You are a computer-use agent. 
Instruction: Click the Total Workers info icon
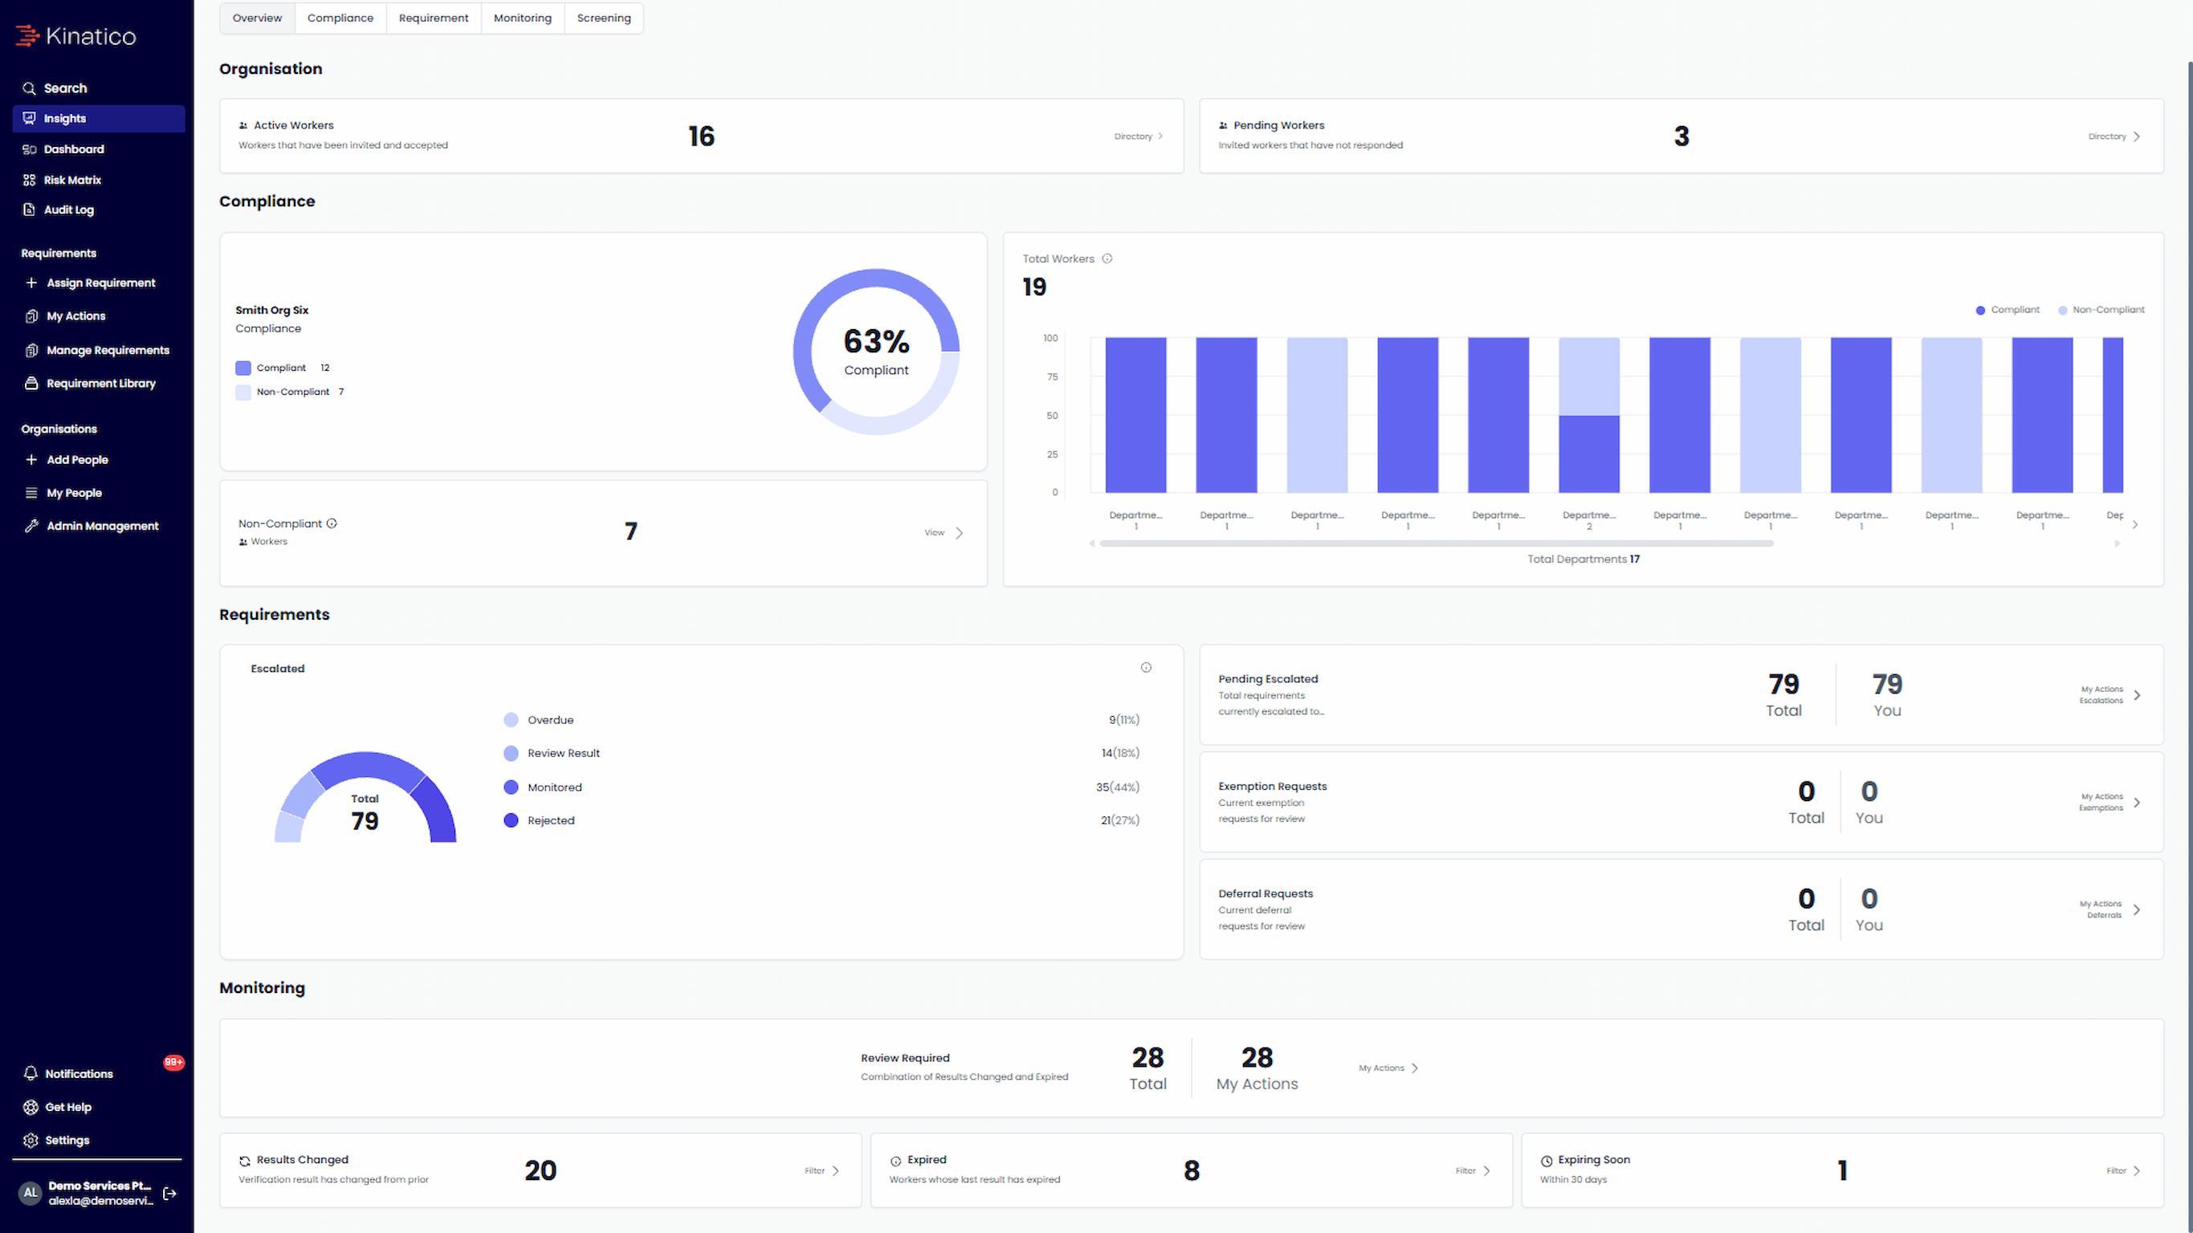1107,258
